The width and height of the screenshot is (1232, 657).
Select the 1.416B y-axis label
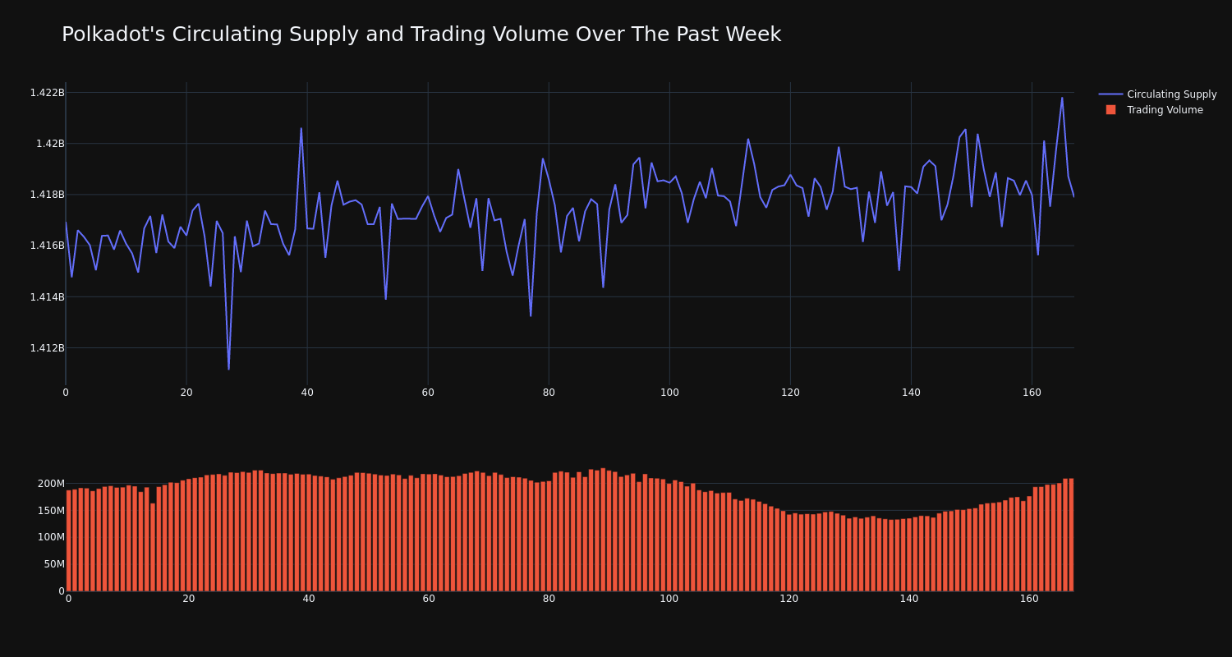point(47,246)
